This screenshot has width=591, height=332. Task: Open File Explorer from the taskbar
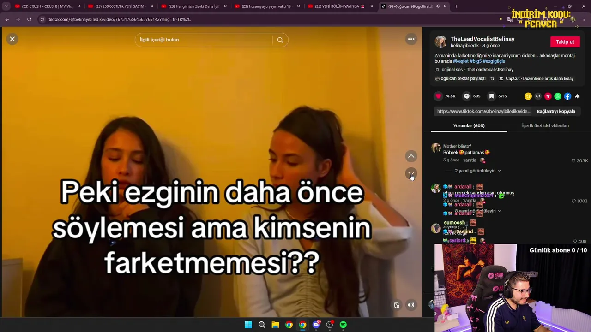275,325
